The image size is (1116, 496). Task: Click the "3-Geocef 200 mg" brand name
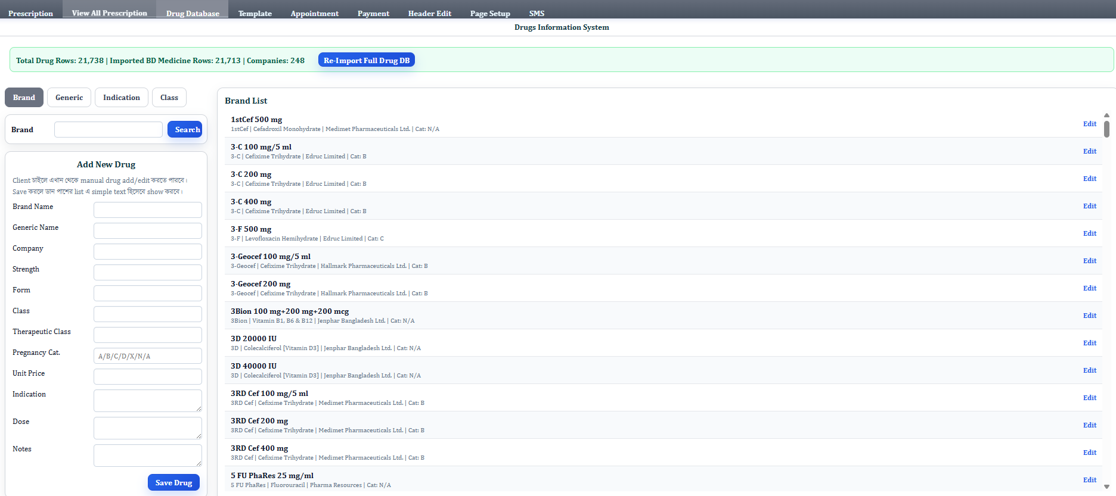click(261, 284)
